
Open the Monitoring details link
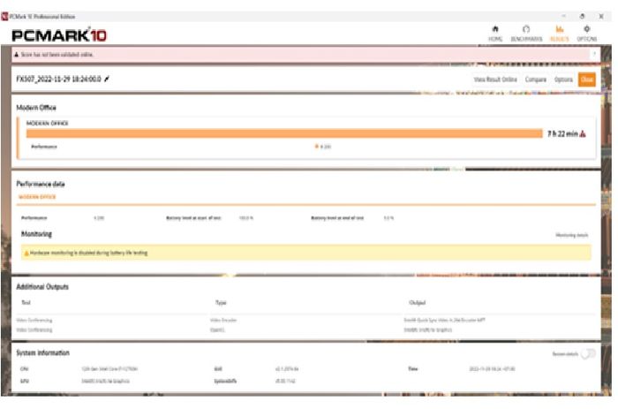coord(571,235)
